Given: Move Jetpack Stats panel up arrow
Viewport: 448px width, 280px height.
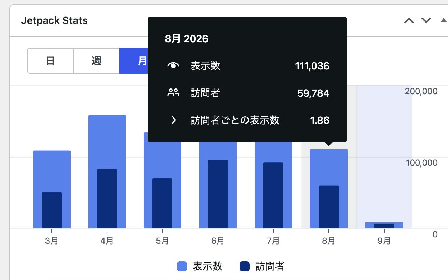Looking at the screenshot, I should coord(409,20).
